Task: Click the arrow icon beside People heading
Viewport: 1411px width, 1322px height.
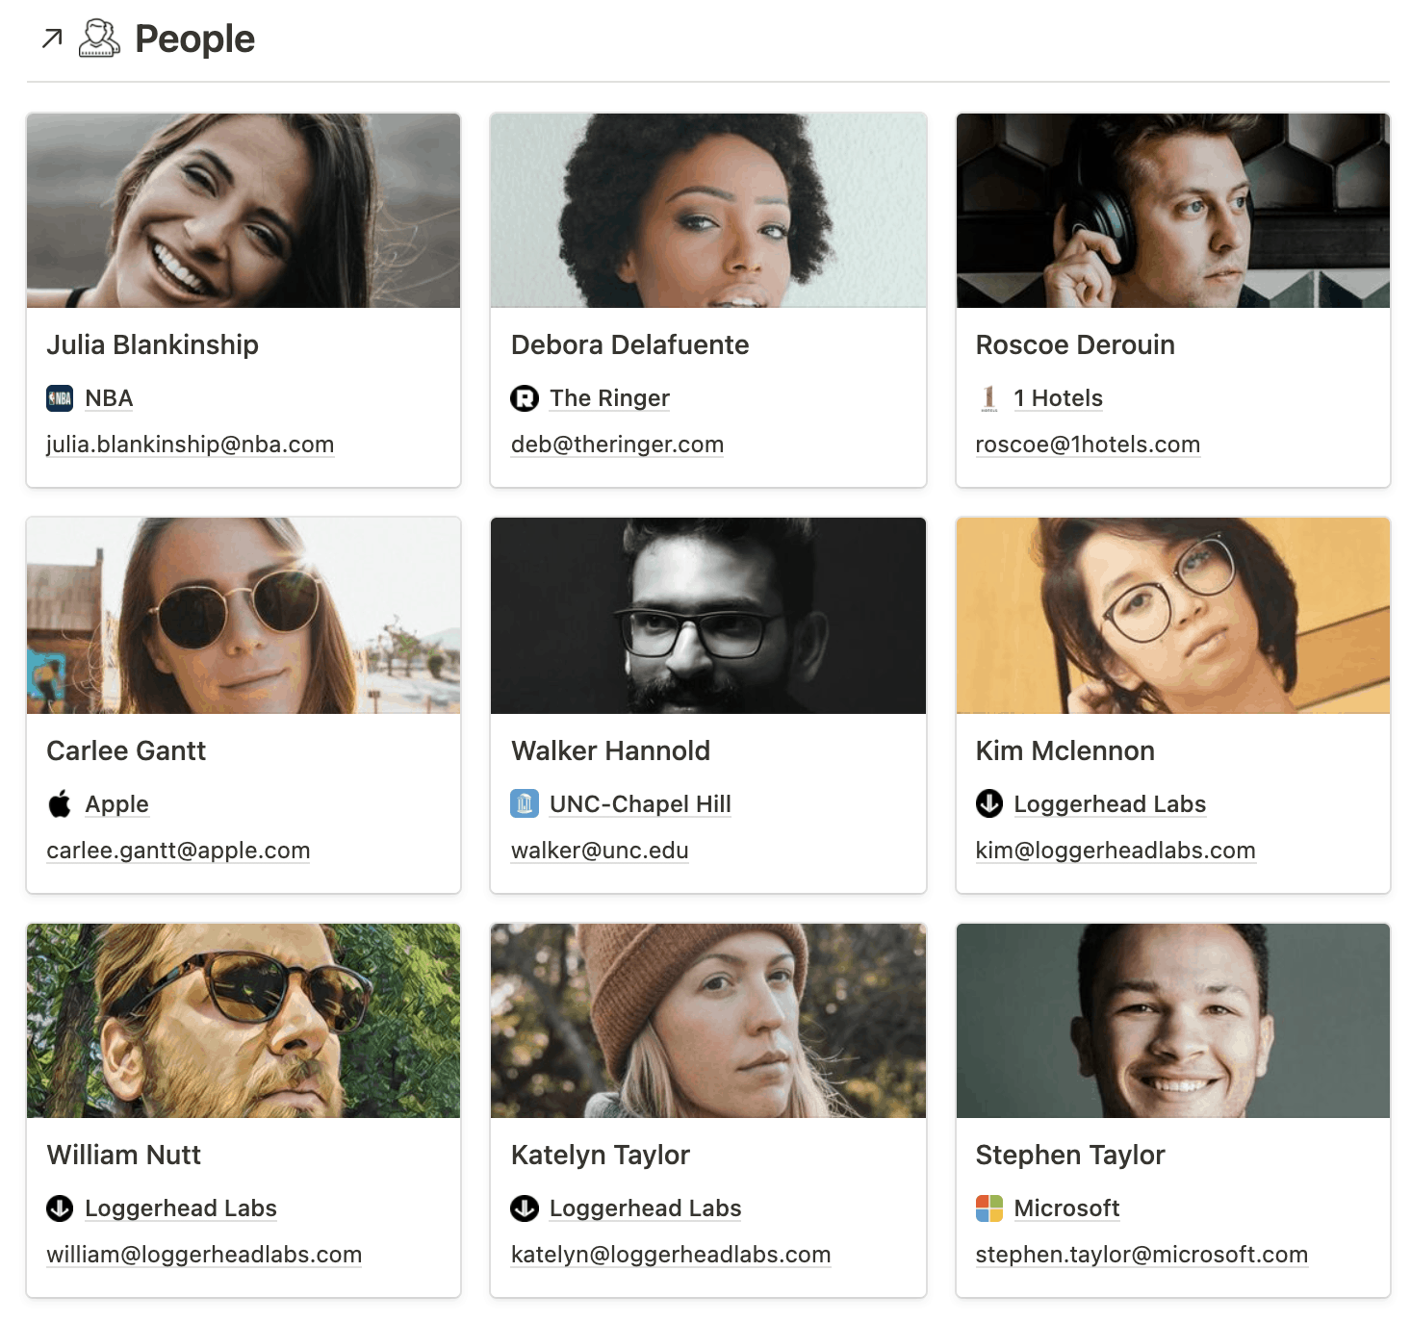Action: 52,38
